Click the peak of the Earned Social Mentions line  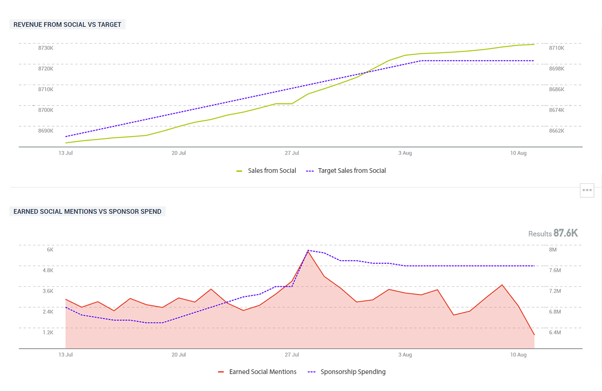(x=308, y=252)
